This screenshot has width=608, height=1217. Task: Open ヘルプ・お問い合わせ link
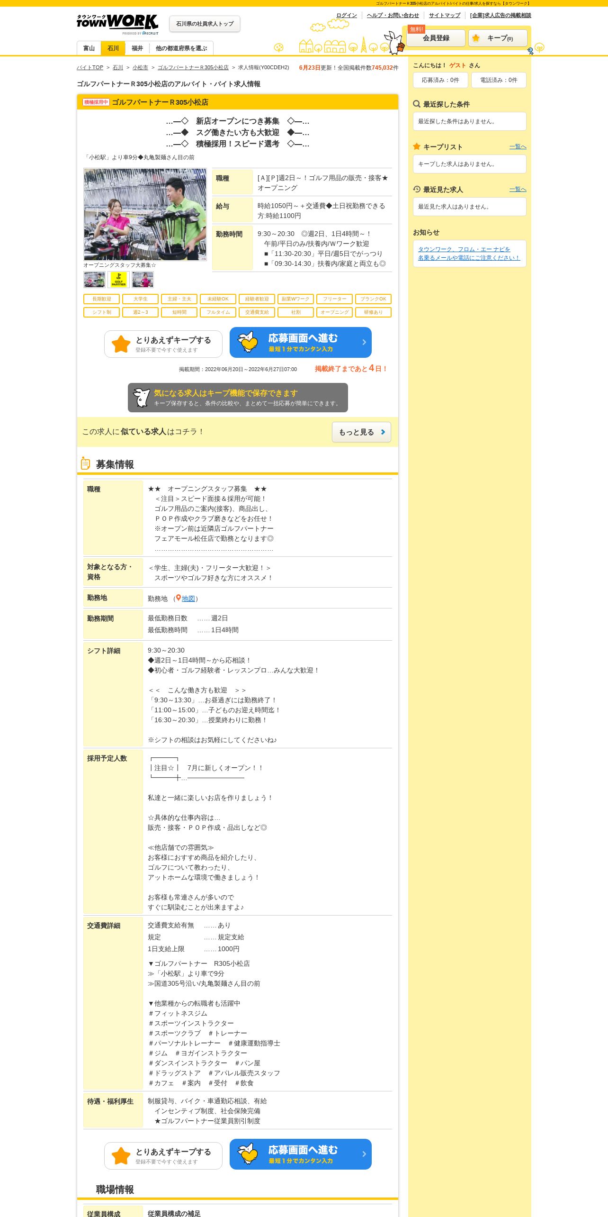(393, 15)
